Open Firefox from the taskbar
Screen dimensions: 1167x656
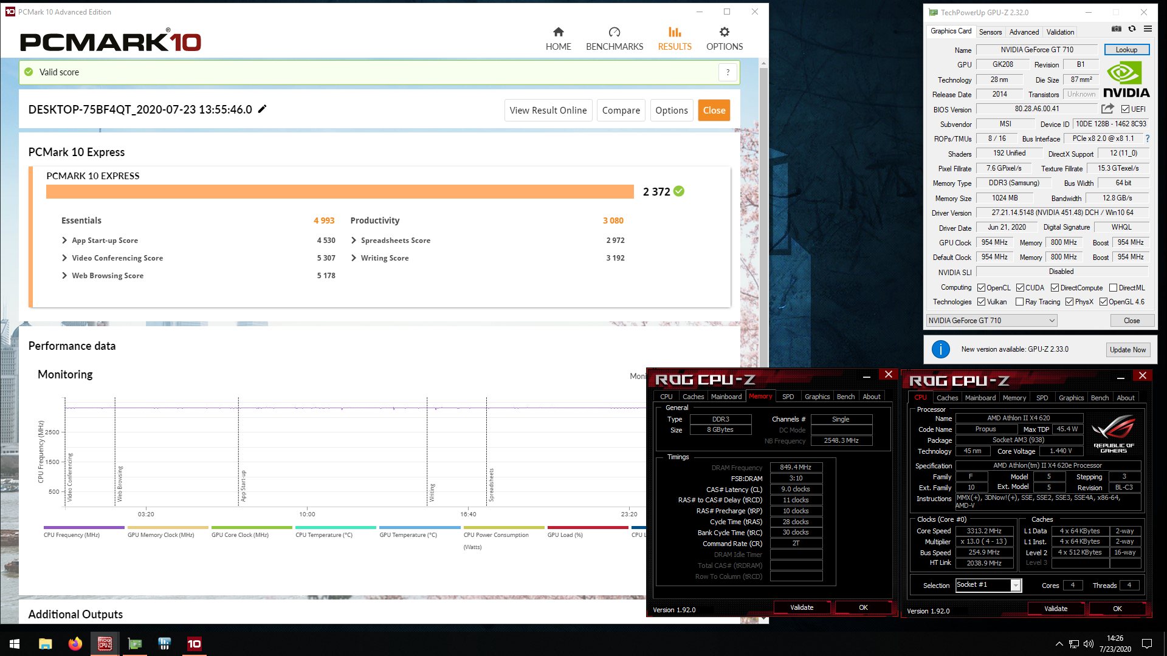[75, 644]
